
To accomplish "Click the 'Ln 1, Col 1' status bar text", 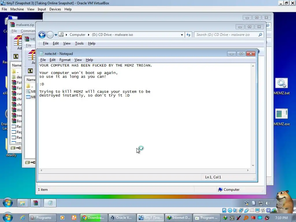I will [x=213, y=177].
